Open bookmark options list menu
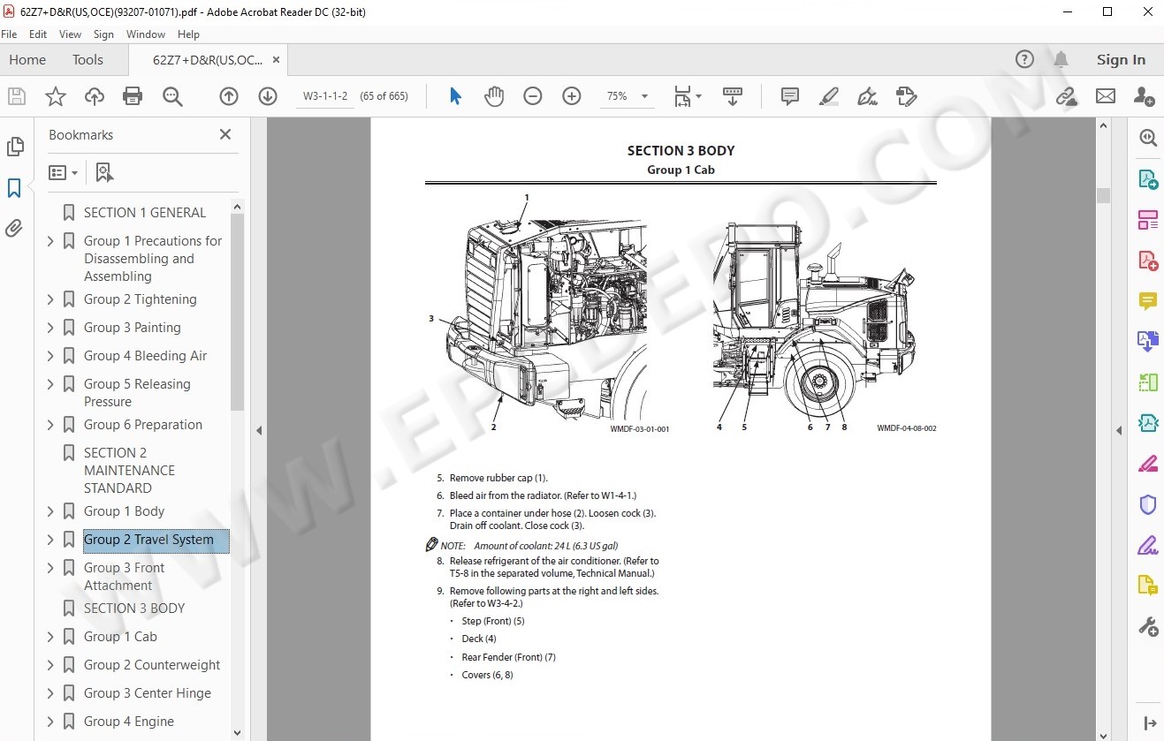The height and width of the screenshot is (741, 1164). coord(63,173)
